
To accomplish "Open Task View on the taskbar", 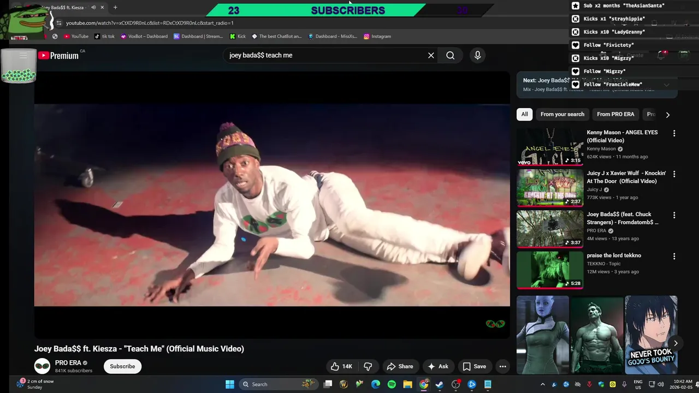I will [x=328, y=384].
